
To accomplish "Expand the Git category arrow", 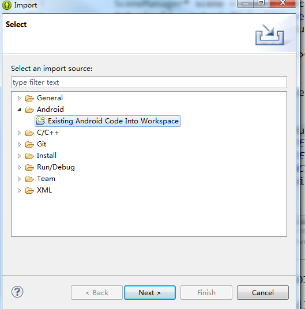I will point(19,144).
